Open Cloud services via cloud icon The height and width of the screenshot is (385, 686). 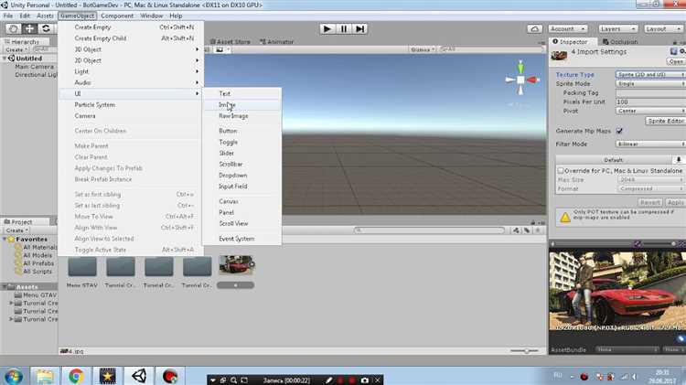[534, 29]
